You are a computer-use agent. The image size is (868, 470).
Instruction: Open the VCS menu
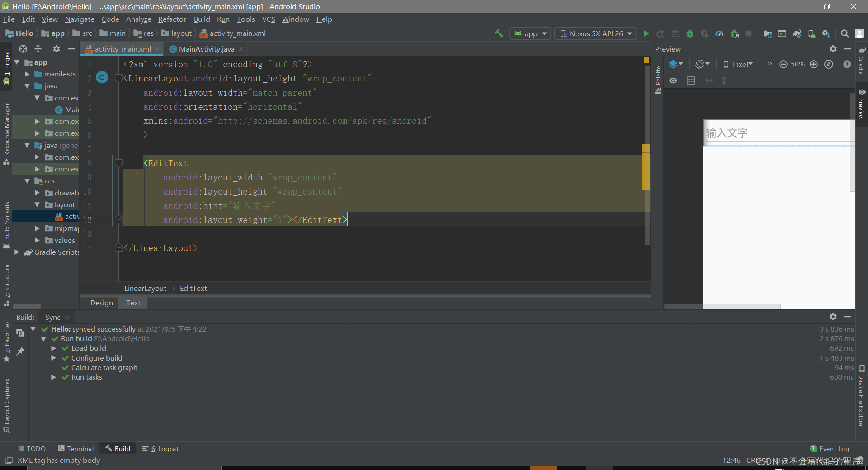(x=269, y=19)
